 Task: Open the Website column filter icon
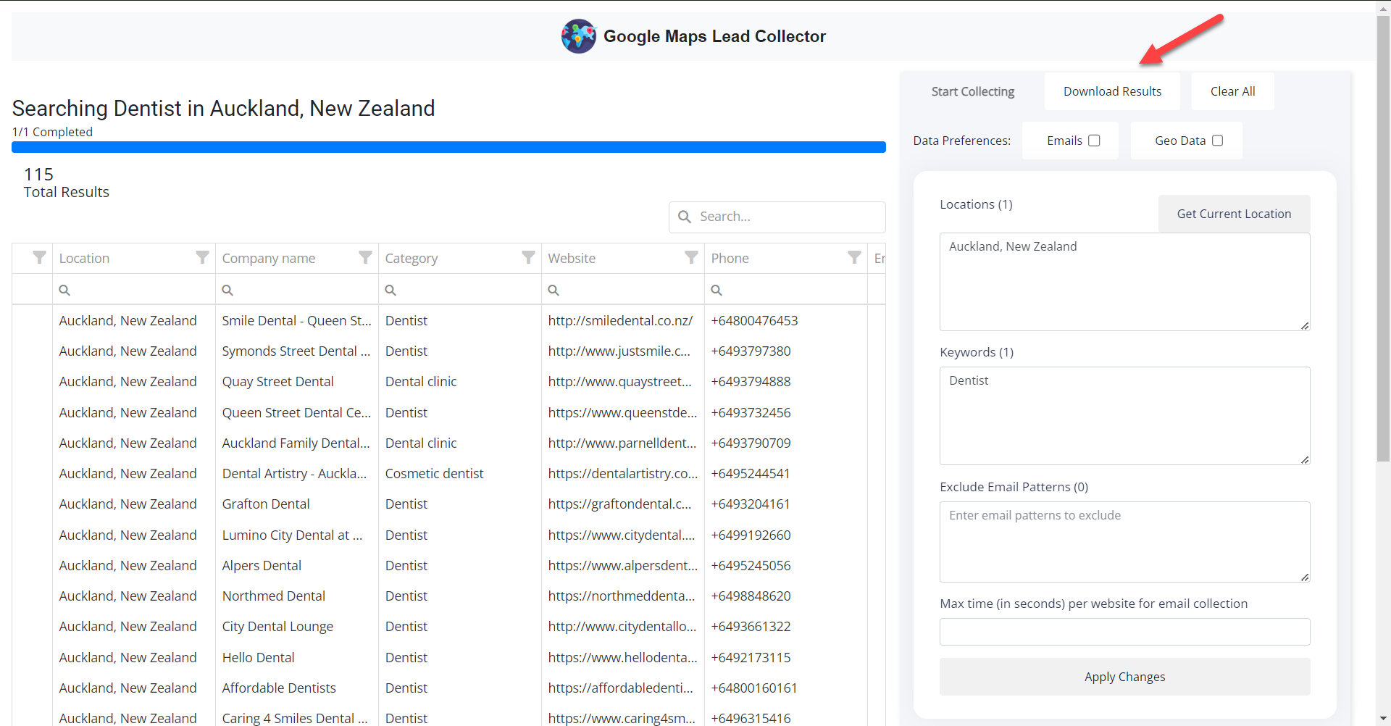691,258
